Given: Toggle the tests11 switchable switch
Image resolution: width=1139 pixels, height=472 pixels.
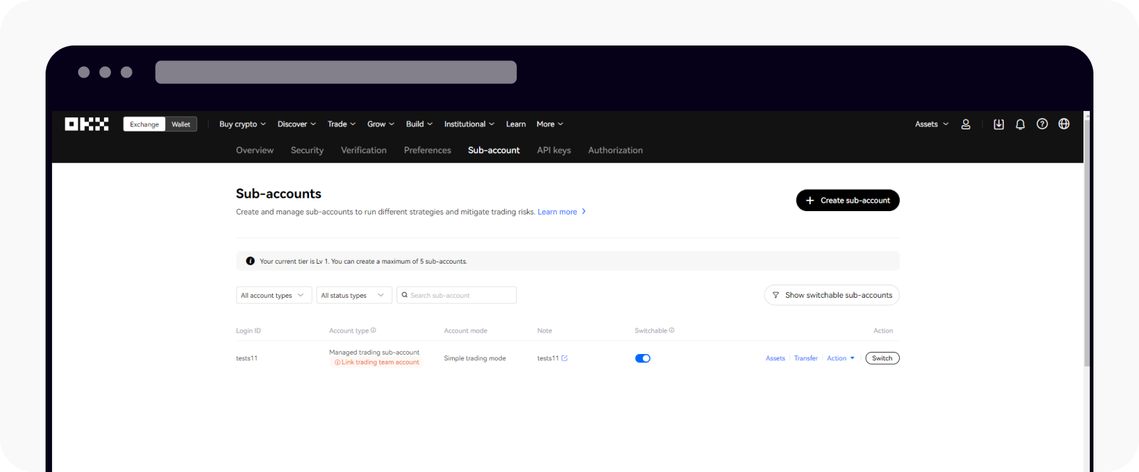Looking at the screenshot, I should [642, 358].
